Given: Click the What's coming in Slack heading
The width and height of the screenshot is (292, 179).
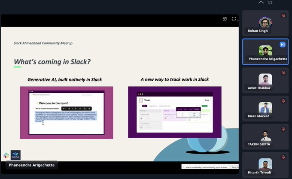Looking at the screenshot, I should 52,61.
